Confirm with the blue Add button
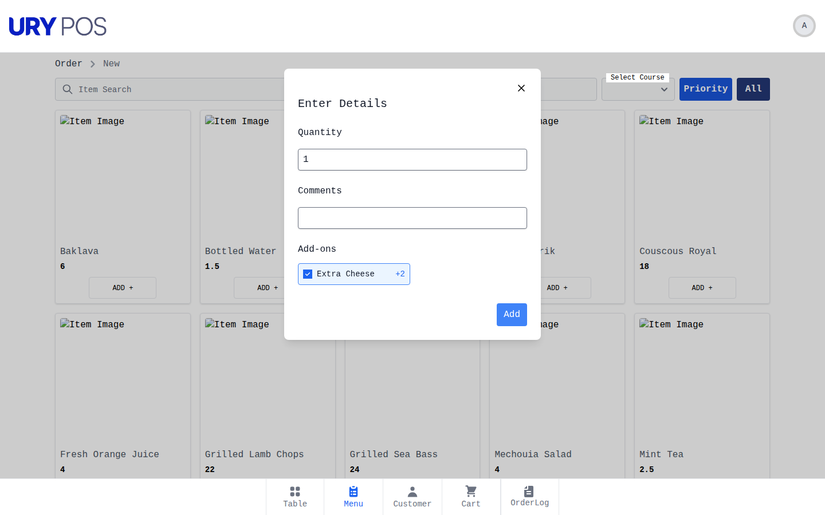This screenshot has width=825, height=515. (x=512, y=315)
